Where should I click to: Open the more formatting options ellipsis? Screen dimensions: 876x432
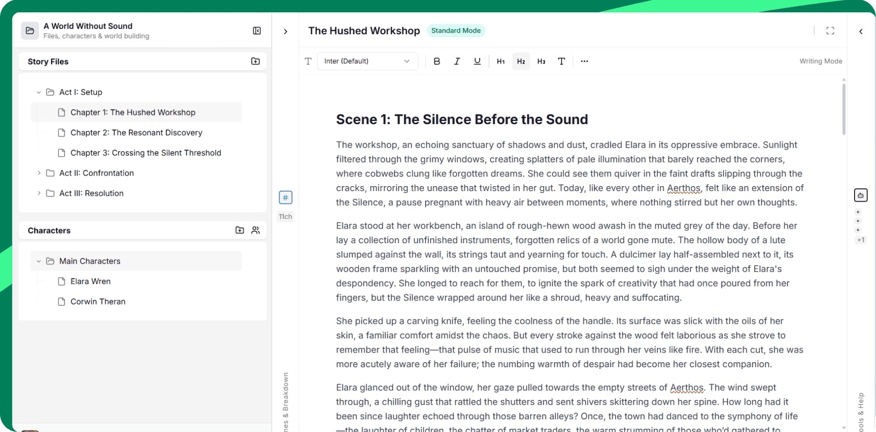click(x=584, y=61)
